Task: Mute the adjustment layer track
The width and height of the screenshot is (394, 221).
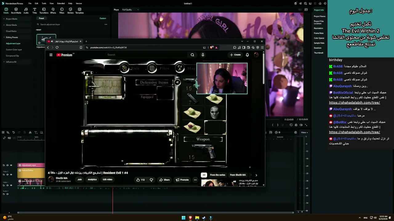Action: tap(7, 165)
